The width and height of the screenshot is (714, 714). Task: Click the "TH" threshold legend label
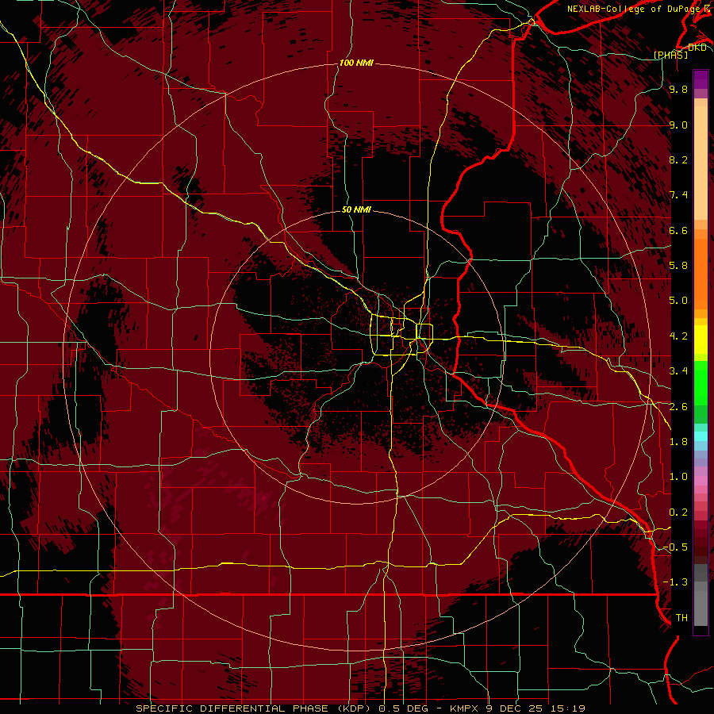pos(681,618)
